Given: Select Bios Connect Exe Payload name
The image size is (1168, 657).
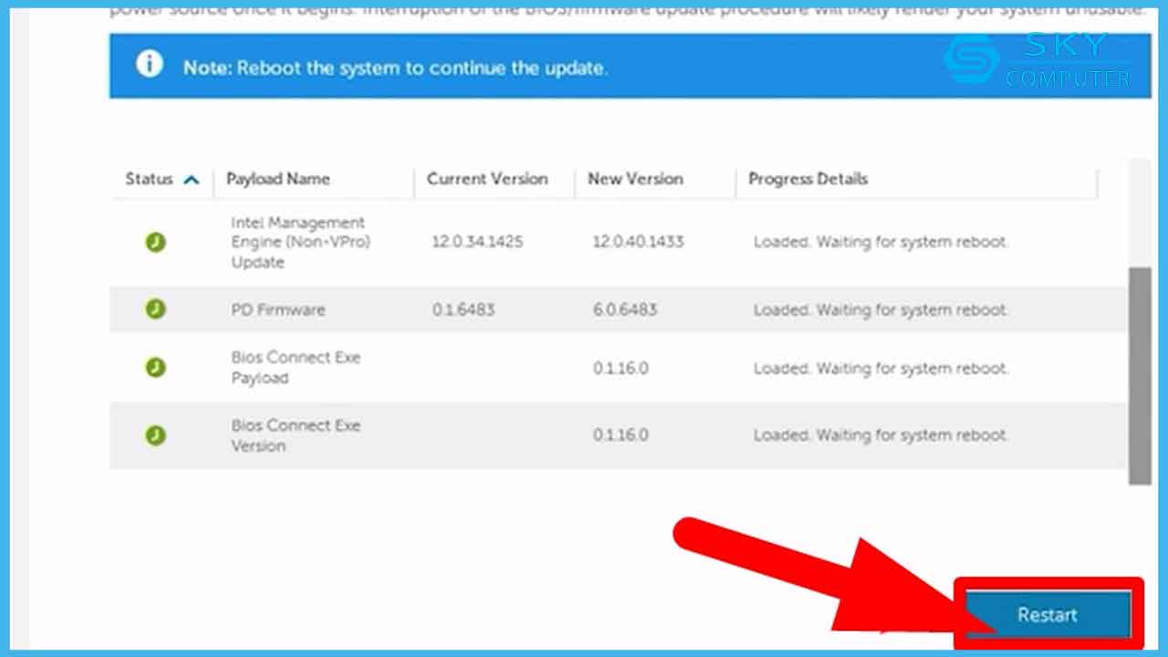Looking at the screenshot, I should 296,367.
